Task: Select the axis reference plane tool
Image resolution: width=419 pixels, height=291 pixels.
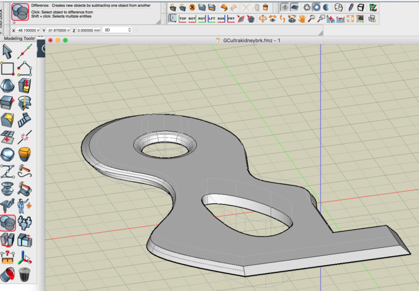Action: tap(24, 257)
